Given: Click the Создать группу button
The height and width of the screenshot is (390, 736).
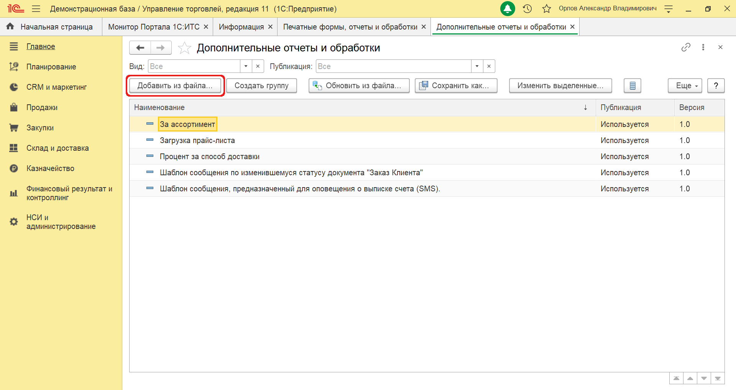Looking at the screenshot, I should click(261, 86).
